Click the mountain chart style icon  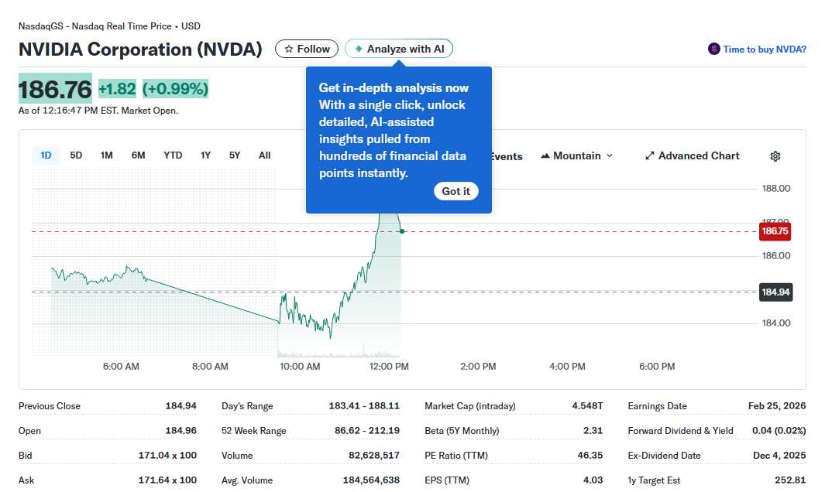[546, 155]
